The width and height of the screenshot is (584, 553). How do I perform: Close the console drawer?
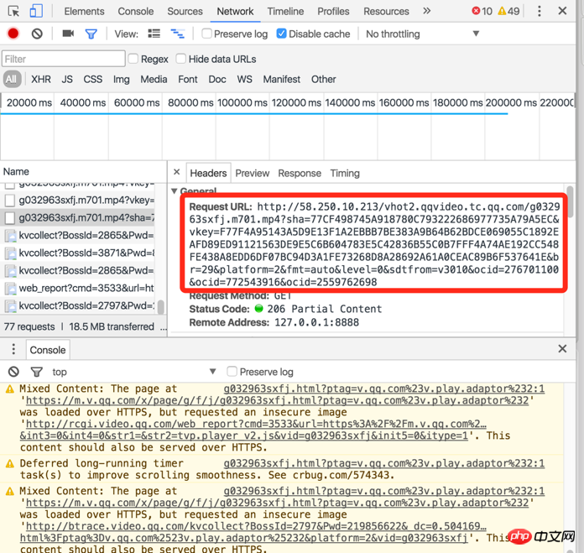562,349
